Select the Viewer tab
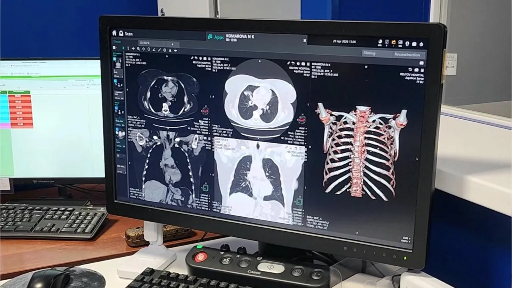Screen dimensions: 512x288 (117, 42)
